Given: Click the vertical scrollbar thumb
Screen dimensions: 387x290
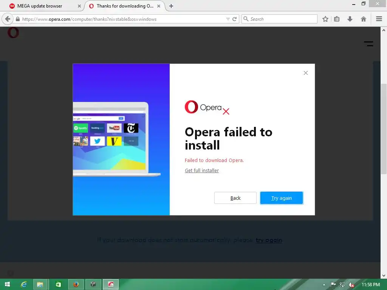Looking at the screenshot, I should 384,129.
